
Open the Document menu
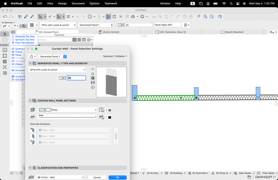[x=78, y=3]
